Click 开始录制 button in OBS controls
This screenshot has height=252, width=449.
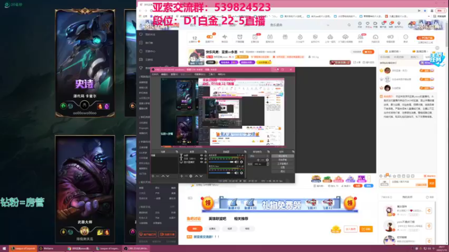pyautogui.click(x=283, y=160)
